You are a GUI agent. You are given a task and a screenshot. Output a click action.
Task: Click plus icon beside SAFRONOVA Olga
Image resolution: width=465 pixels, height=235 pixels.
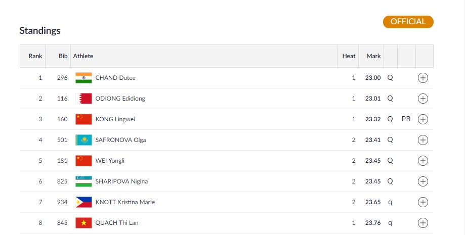pyautogui.click(x=423, y=140)
